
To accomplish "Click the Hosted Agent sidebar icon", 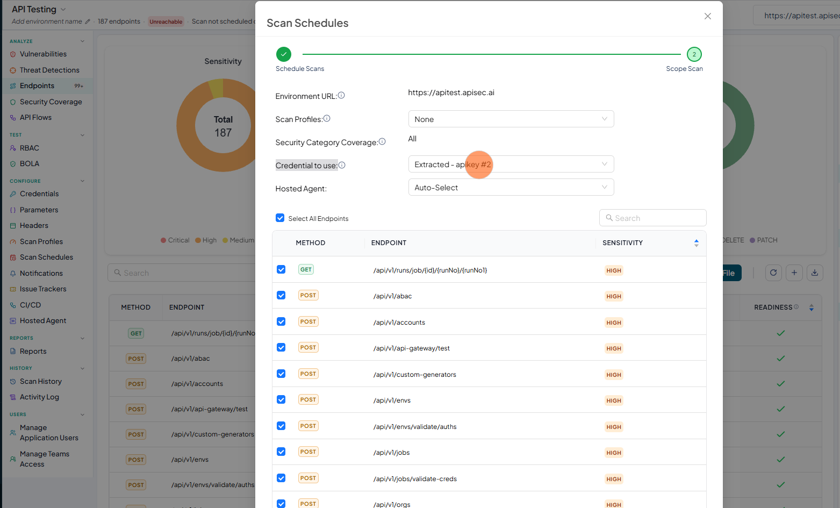I will coord(13,321).
